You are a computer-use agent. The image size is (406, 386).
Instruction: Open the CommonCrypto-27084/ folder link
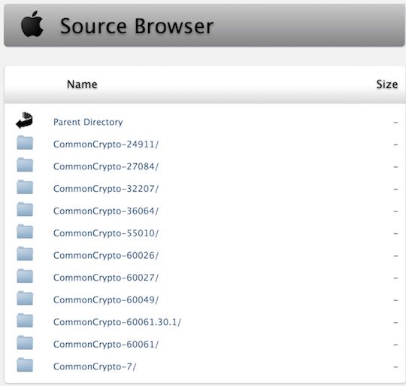pos(106,166)
